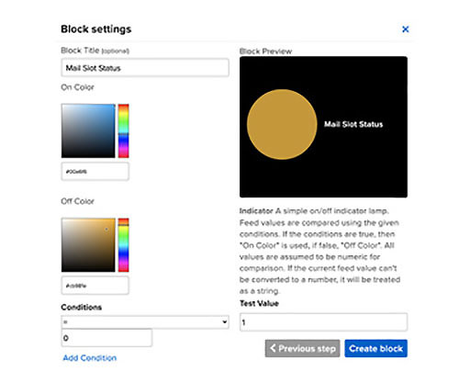Go back with Previous step button
Image resolution: width=459 pixels, height=383 pixels.
(302, 348)
